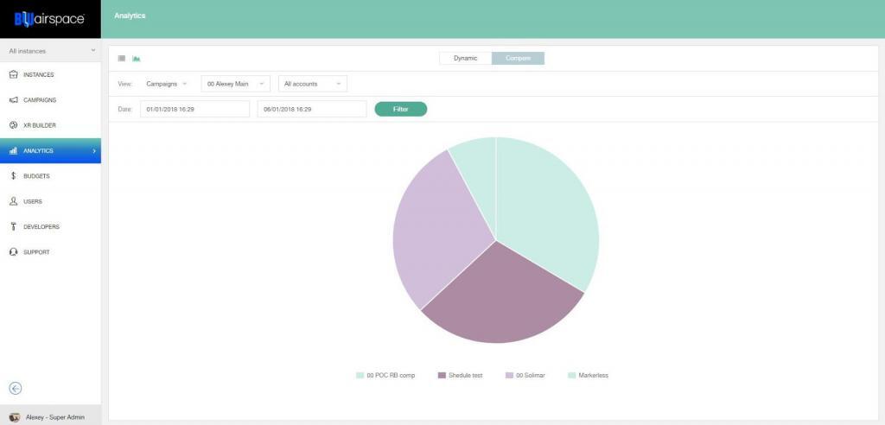Click the Budgets dollar sign icon
The height and width of the screenshot is (425, 885).
14,176
